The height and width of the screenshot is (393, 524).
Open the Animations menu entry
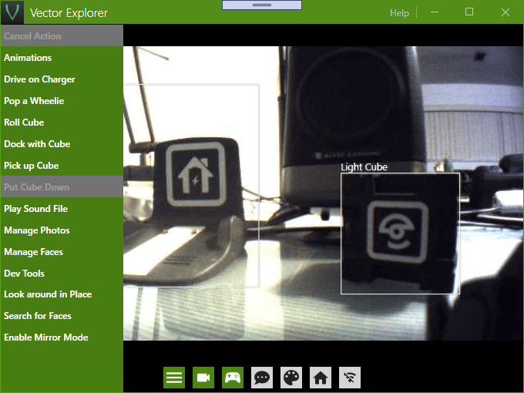(62, 58)
